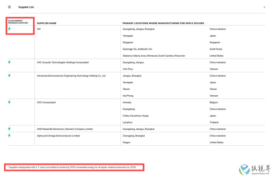Click the bolt icon for AAC Acoustic Technologies
Viewport: 273px width, 176px height.
[x=10, y=62]
